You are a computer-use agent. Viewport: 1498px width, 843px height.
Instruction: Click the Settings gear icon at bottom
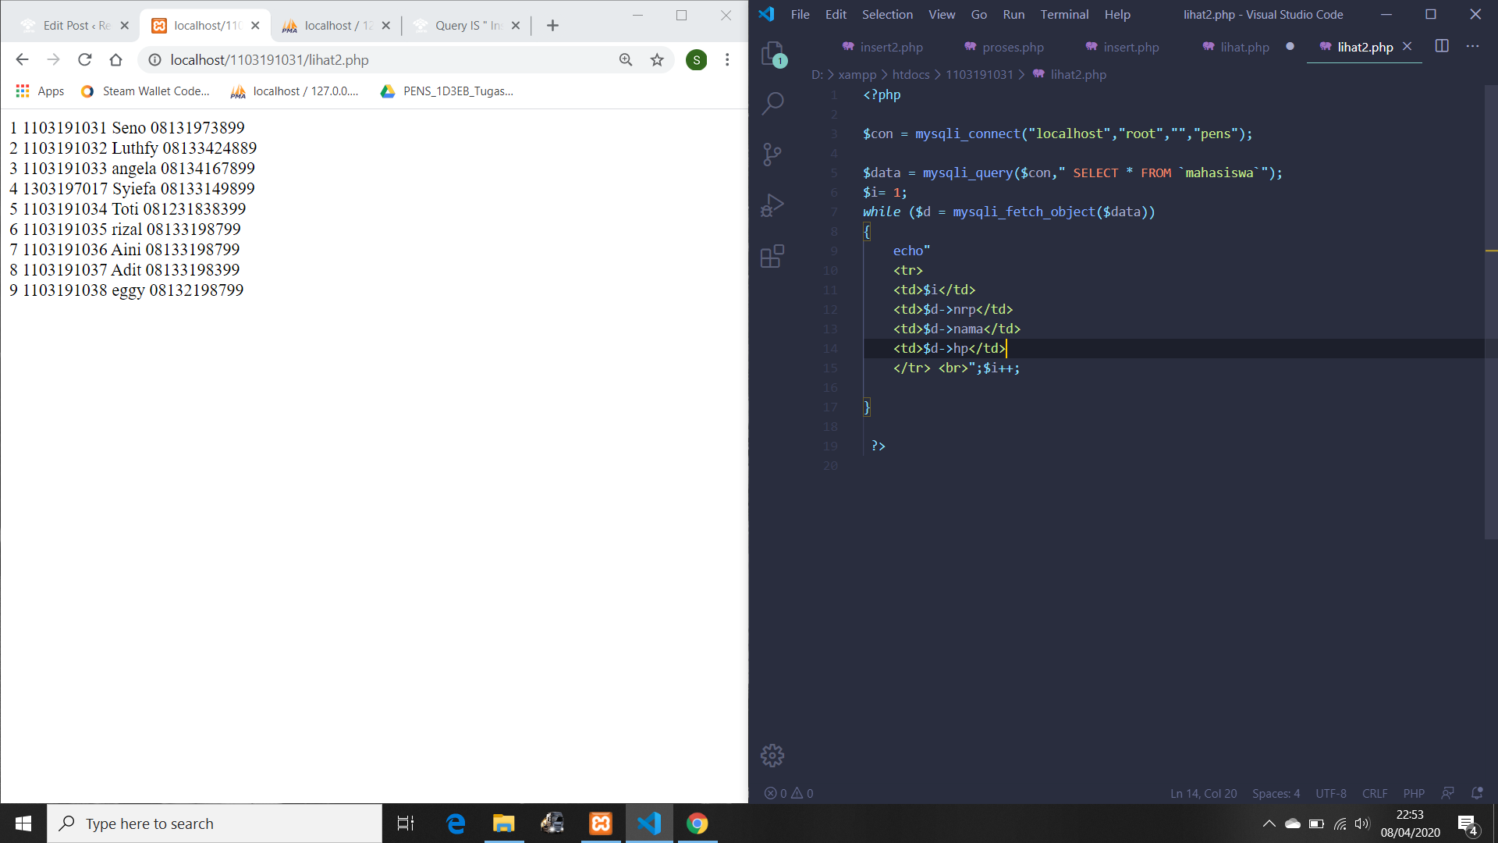pos(772,756)
